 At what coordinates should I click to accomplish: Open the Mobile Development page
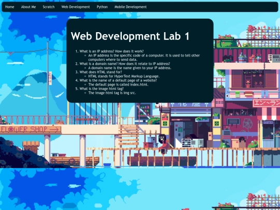tap(131, 7)
